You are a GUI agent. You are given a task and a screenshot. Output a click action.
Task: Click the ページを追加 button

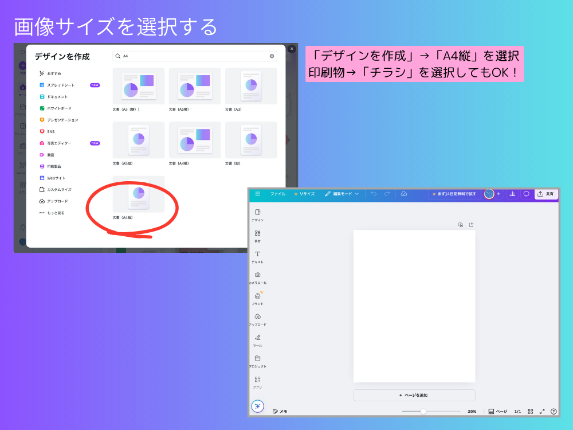414,395
